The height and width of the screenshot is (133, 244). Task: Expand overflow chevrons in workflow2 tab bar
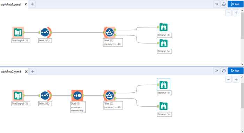tap(216, 71)
